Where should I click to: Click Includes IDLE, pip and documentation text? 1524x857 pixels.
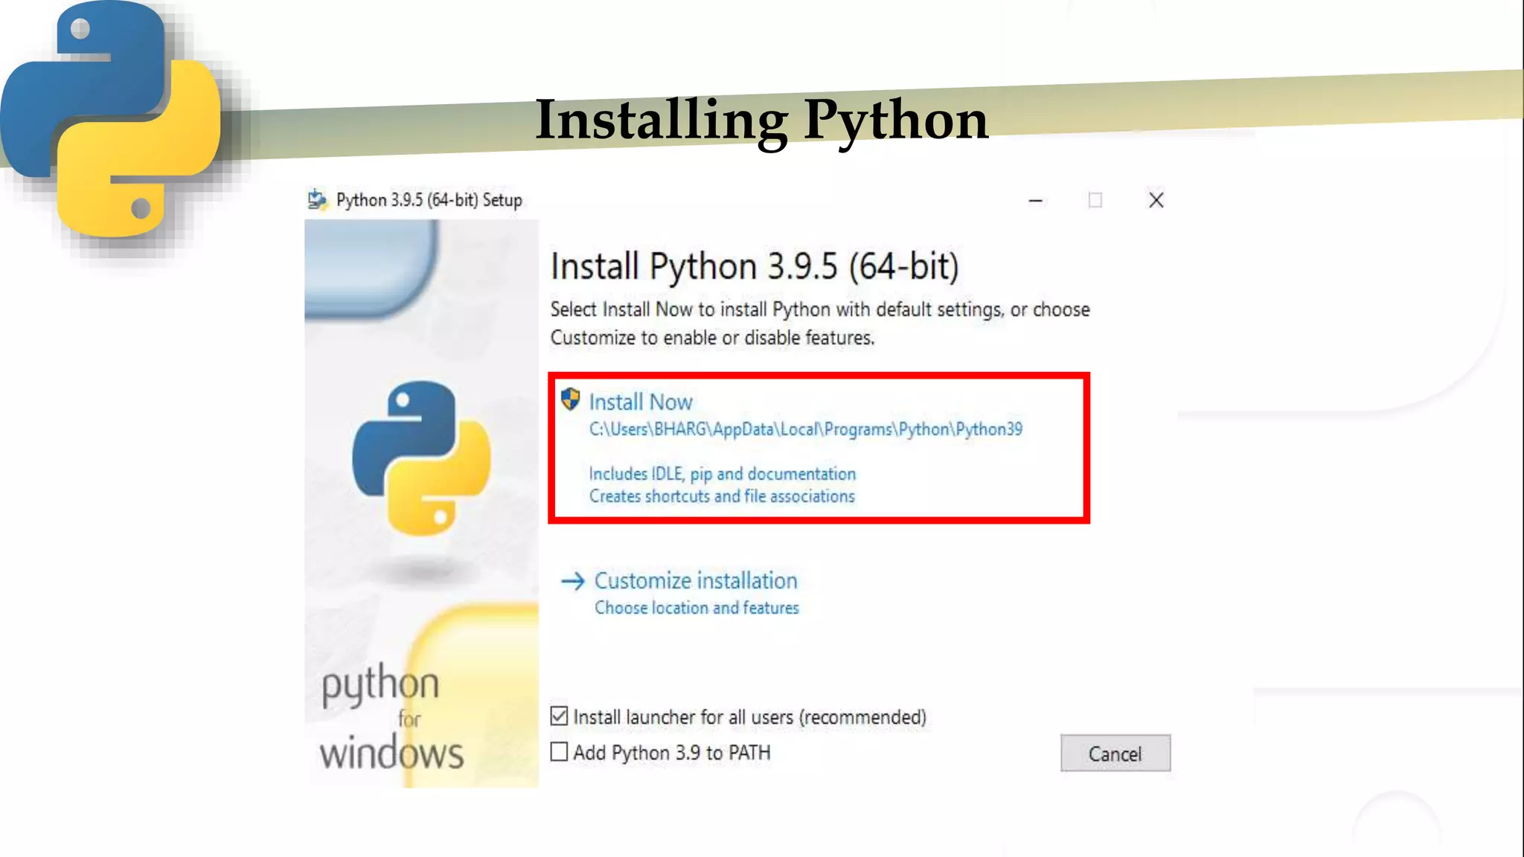pyautogui.click(x=722, y=474)
